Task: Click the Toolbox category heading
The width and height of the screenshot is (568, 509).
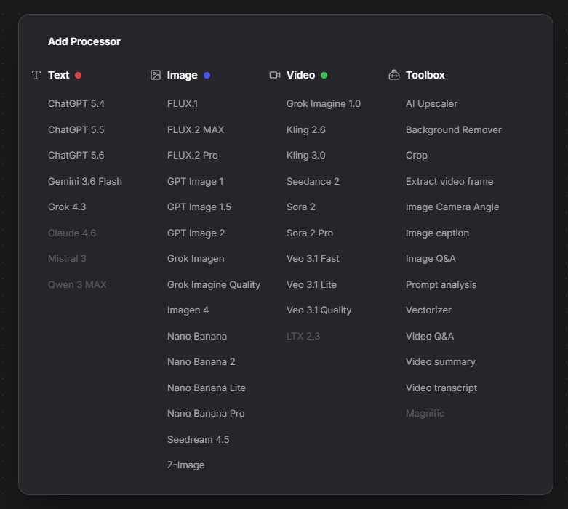Action: [x=425, y=75]
